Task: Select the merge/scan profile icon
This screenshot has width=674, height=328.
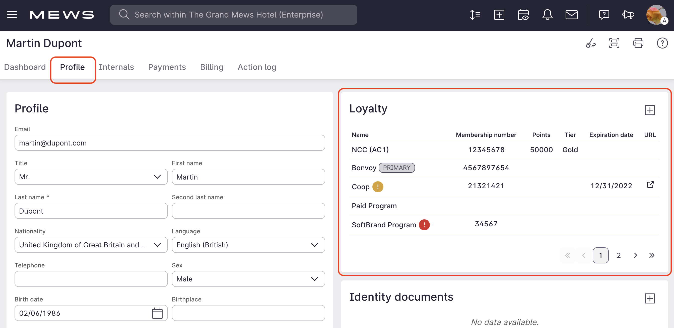Action: tap(614, 43)
